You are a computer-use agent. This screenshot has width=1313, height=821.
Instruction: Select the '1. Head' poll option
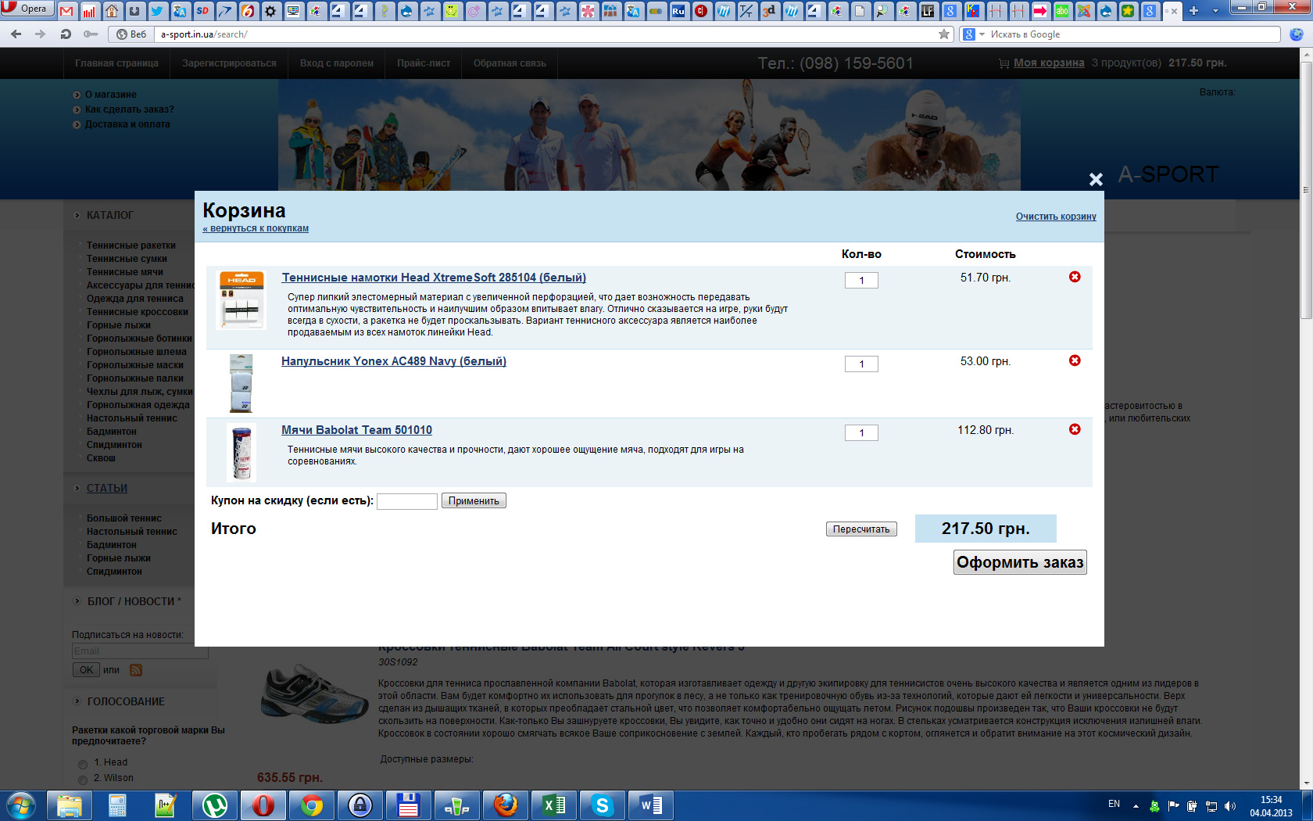point(83,764)
